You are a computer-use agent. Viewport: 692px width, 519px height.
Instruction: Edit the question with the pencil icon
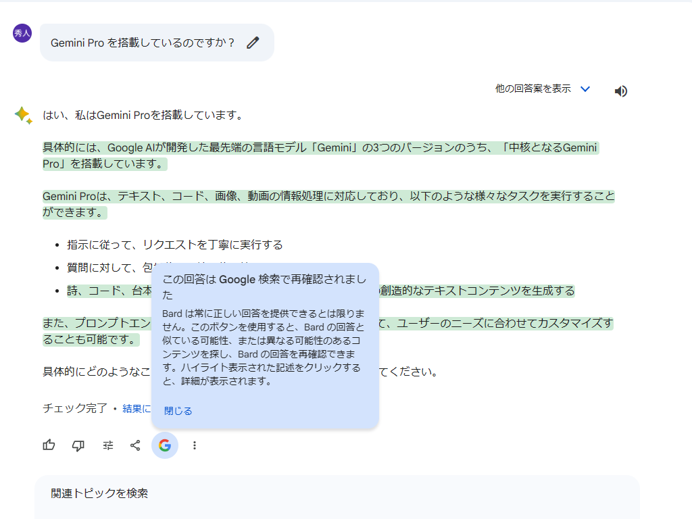(x=253, y=42)
